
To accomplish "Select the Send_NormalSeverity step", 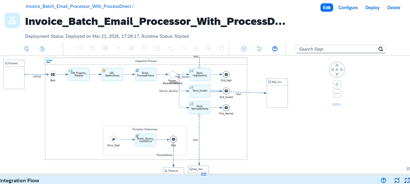I will (x=200, y=108).
